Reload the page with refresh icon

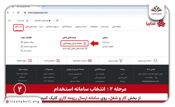tap(18, 13)
